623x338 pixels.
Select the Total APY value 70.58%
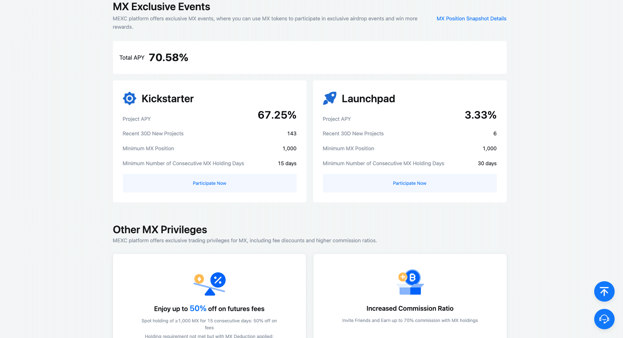point(168,57)
